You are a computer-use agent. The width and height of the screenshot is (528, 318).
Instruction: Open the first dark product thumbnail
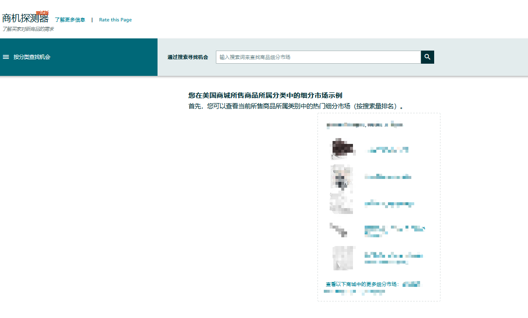342,149
